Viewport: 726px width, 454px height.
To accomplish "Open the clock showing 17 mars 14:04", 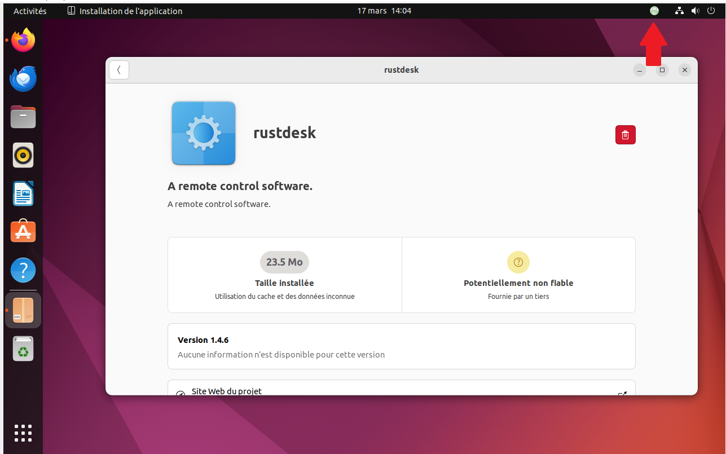I will pyautogui.click(x=384, y=11).
